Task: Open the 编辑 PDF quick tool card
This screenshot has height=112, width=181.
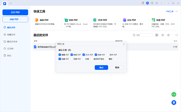Action: point(47,23)
